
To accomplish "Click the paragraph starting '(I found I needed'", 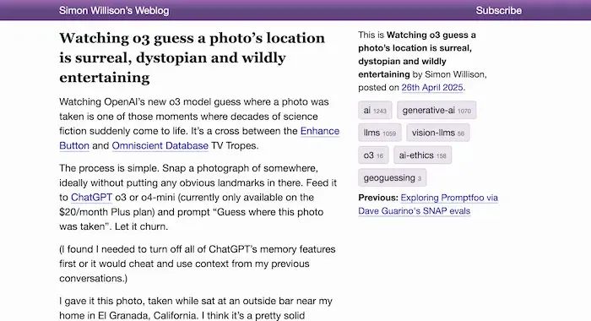I will [x=197, y=264].
